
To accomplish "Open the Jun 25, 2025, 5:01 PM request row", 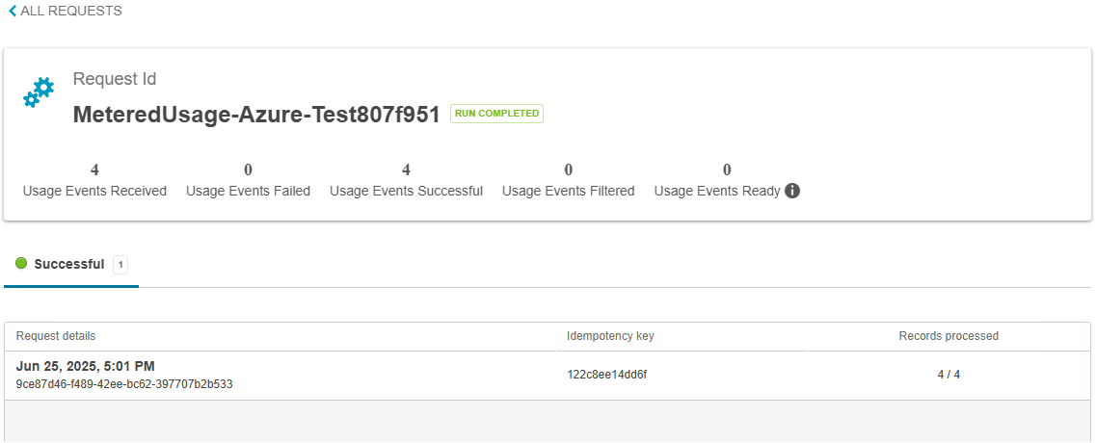I will (548, 376).
